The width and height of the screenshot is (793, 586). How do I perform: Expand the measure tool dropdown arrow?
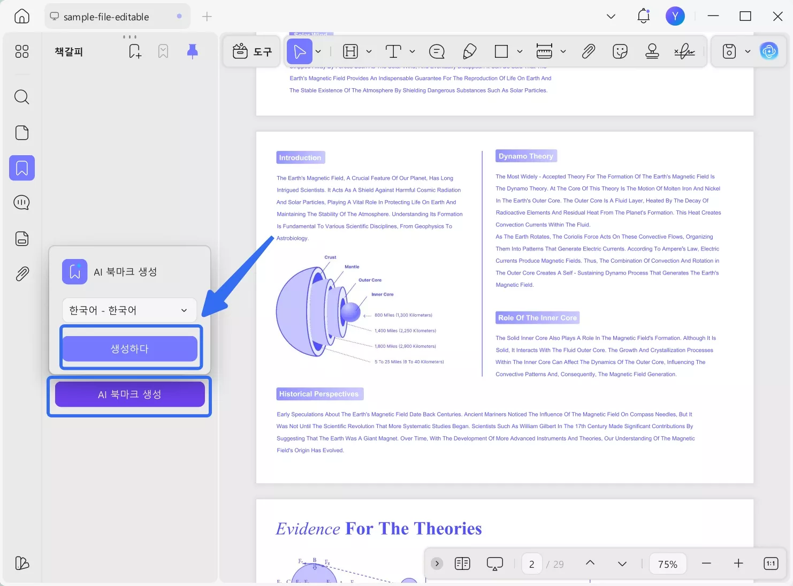tap(563, 51)
